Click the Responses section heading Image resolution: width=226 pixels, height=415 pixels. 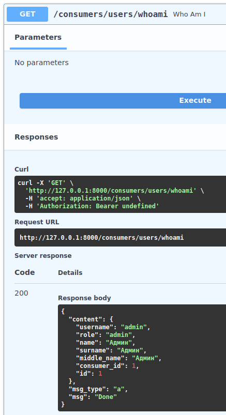36,137
